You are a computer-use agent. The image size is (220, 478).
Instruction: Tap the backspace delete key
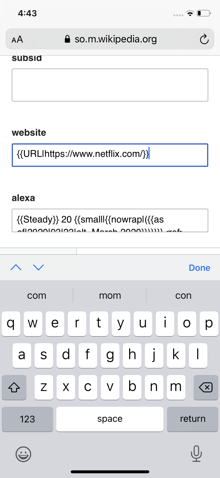pyautogui.click(x=206, y=387)
